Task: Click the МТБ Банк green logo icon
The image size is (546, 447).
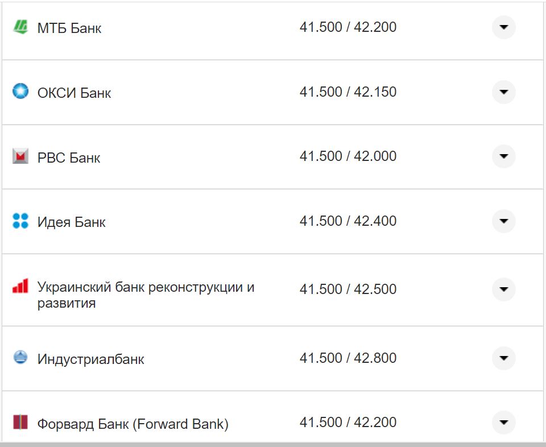Action: point(20,27)
